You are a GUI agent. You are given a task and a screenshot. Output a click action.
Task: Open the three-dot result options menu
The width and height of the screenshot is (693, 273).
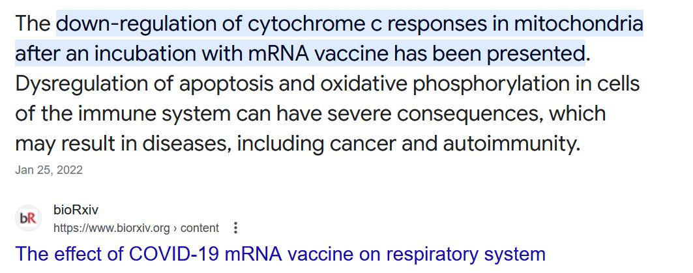point(235,228)
